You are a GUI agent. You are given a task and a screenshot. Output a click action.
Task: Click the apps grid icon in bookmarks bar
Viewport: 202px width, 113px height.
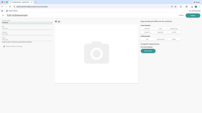(2, 11)
